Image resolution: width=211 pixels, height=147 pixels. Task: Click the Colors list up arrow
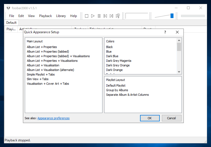(179, 40)
